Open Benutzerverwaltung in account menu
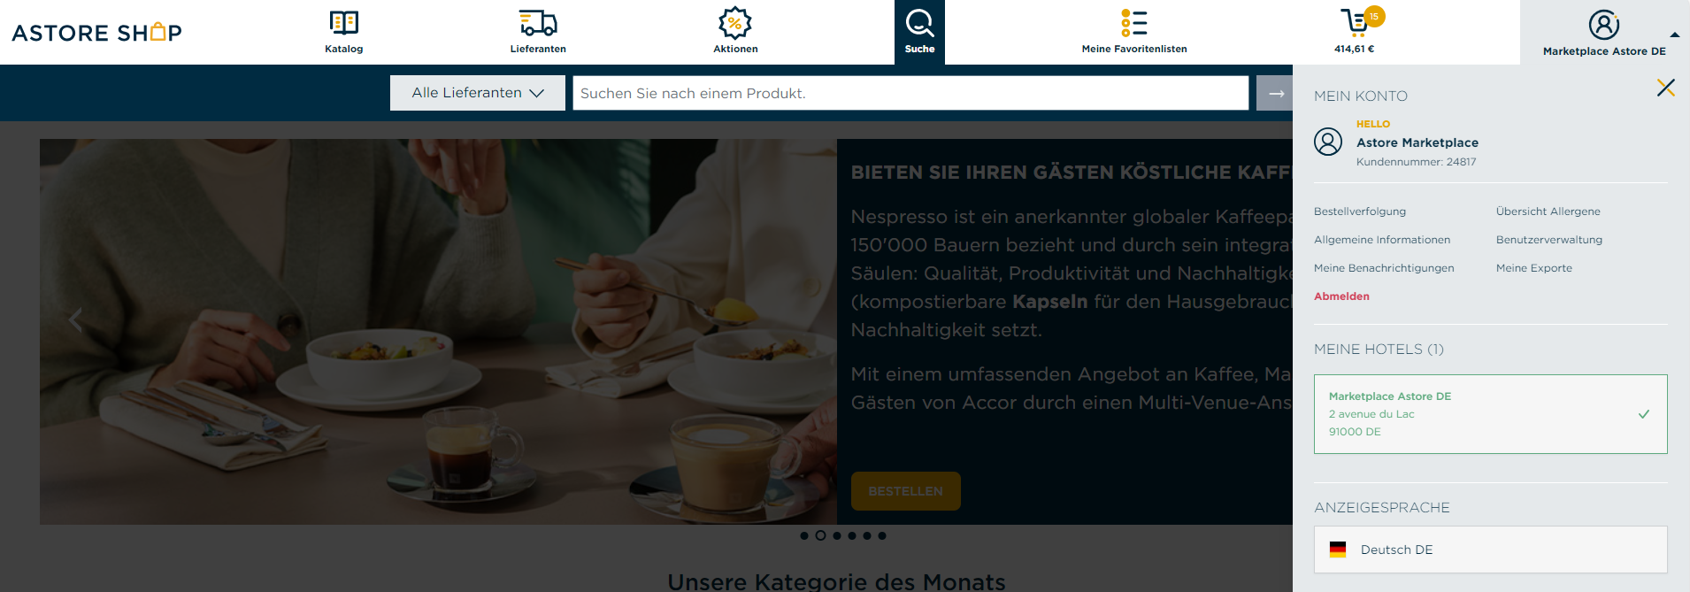This screenshot has width=1690, height=592. click(x=1548, y=240)
